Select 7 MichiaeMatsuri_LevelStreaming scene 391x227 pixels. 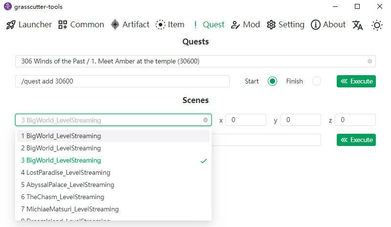(113, 209)
